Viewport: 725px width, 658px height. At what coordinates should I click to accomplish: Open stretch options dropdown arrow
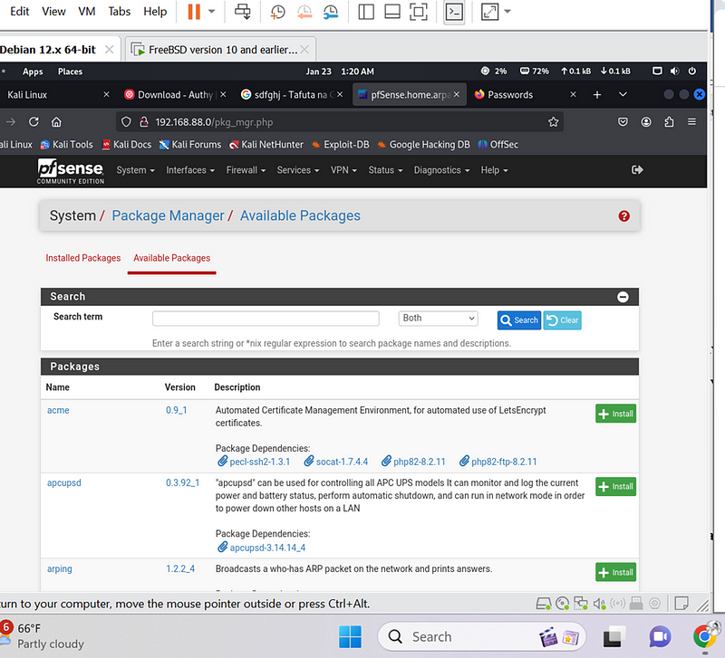click(x=507, y=12)
